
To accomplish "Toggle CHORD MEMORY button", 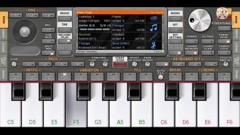I will click(192, 53).
